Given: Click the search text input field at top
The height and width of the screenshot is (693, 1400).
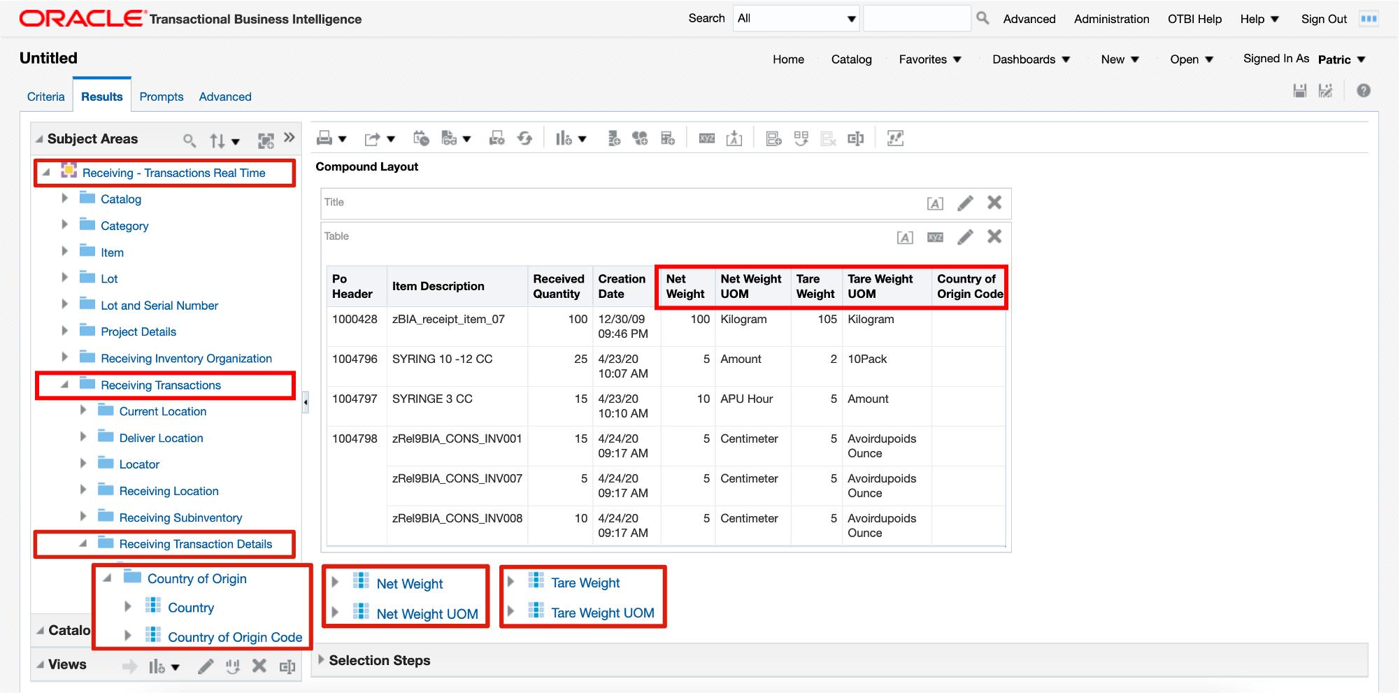Looking at the screenshot, I should 917,18.
